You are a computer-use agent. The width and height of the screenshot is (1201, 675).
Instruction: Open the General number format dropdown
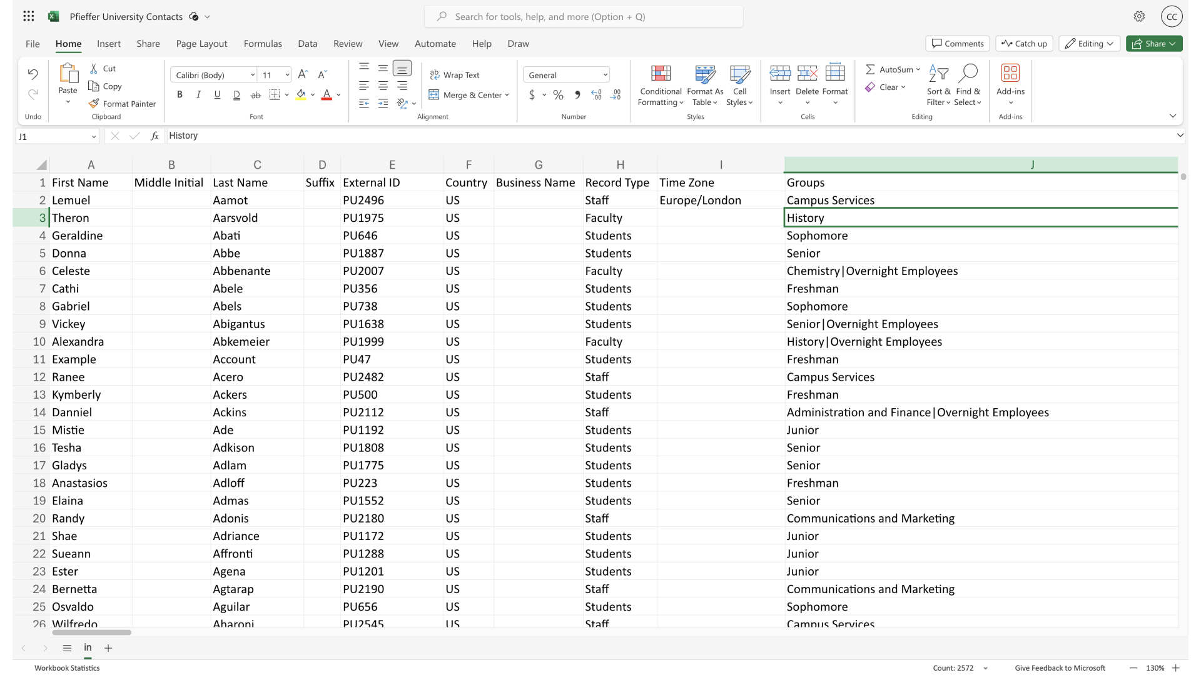(566, 74)
